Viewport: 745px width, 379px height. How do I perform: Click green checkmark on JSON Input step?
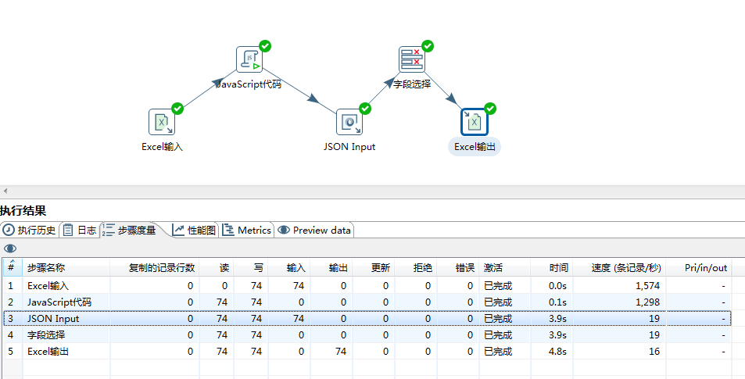tap(365, 109)
